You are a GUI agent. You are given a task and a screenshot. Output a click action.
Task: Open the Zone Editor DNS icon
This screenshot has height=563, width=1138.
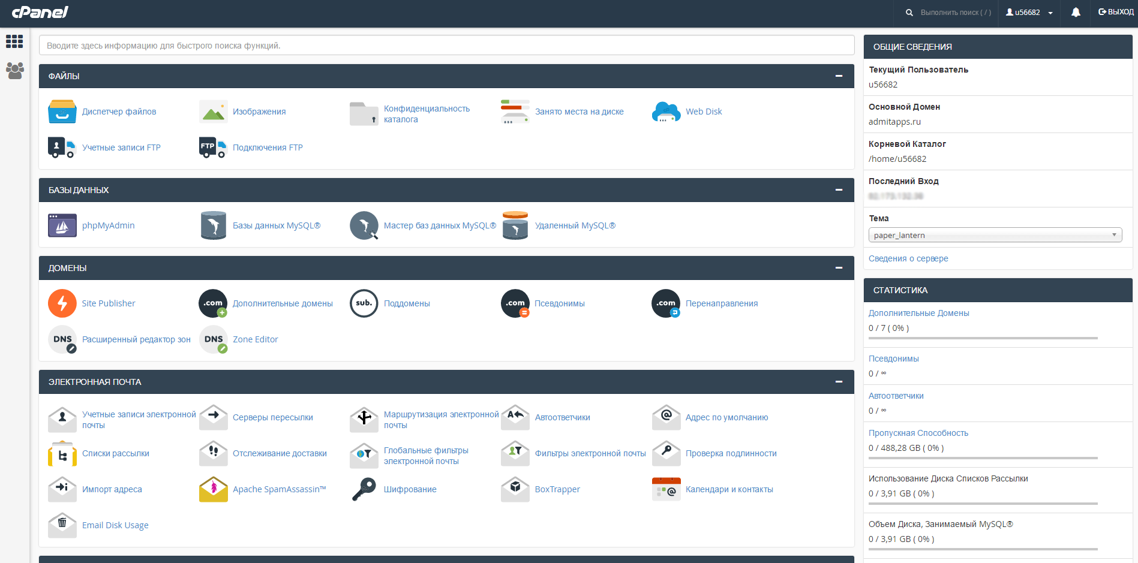[x=214, y=339]
